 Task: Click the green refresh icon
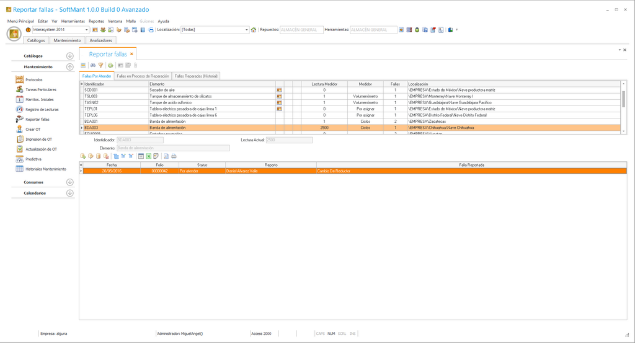click(110, 65)
